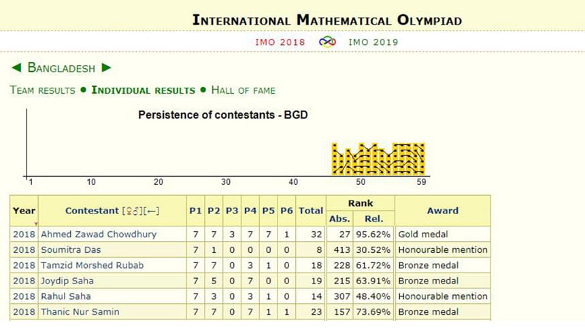This screenshot has height=329, width=585.
Task: Go to next country with right arrow
Action: point(106,68)
